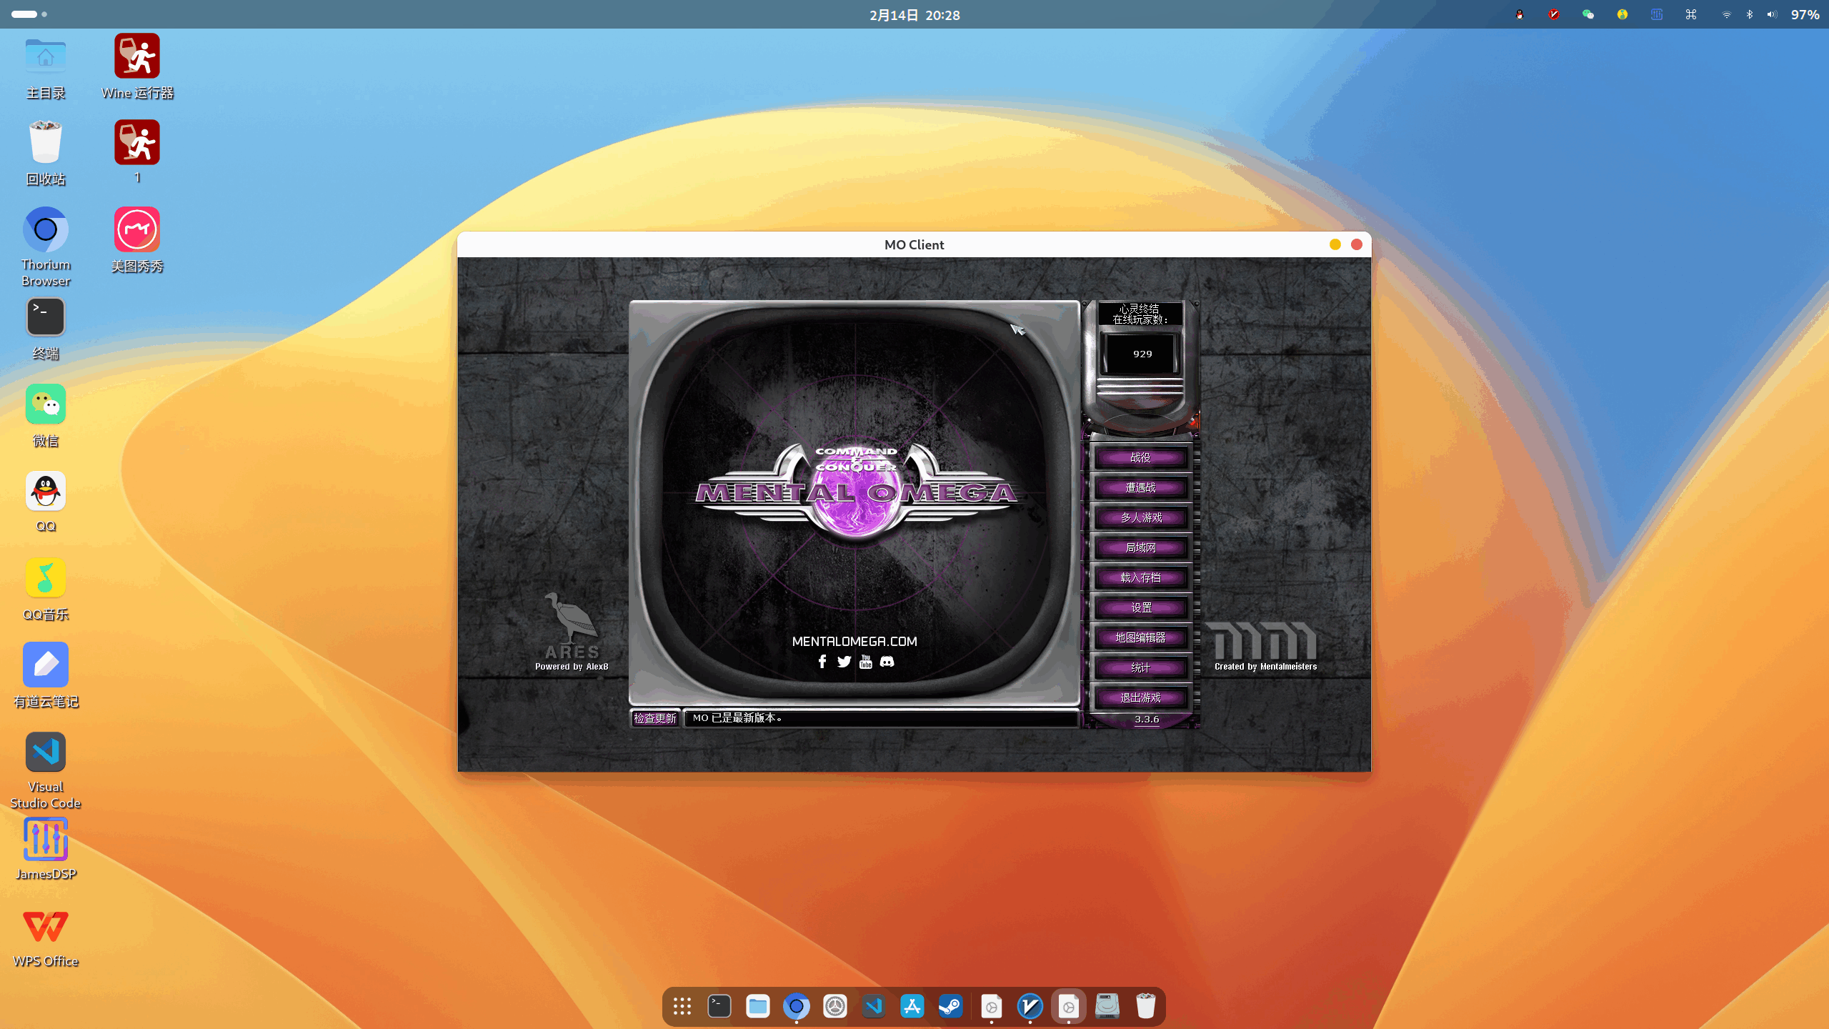Choose the 局域网 LAN button

(1141, 547)
